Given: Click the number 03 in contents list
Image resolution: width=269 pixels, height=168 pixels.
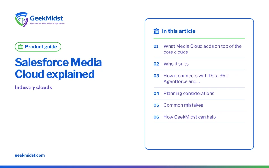Looking at the screenshot, I should coord(156,76).
